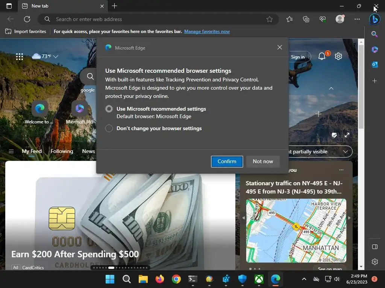Open Settings and more menu
The height and width of the screenshot is (288, 385).
pos(357,19)
